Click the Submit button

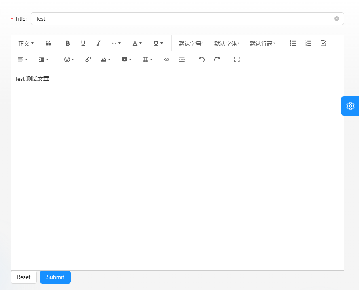coord(55,277)
